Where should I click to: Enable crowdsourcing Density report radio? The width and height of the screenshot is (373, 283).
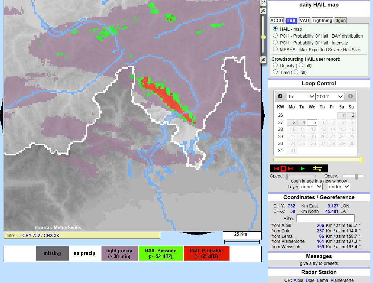coord(275,65)
